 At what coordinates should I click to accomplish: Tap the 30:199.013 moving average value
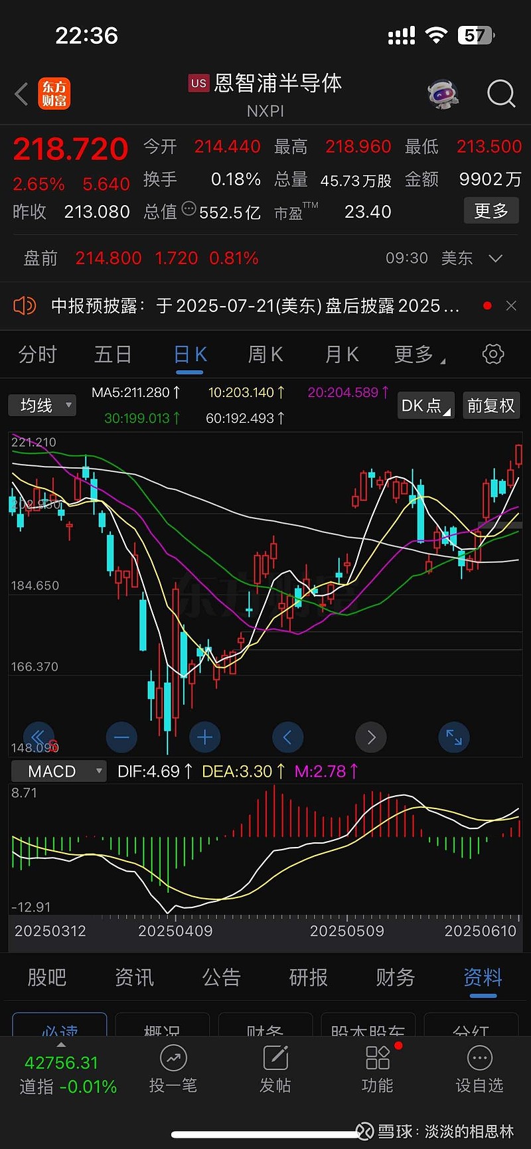coord(142,418)
